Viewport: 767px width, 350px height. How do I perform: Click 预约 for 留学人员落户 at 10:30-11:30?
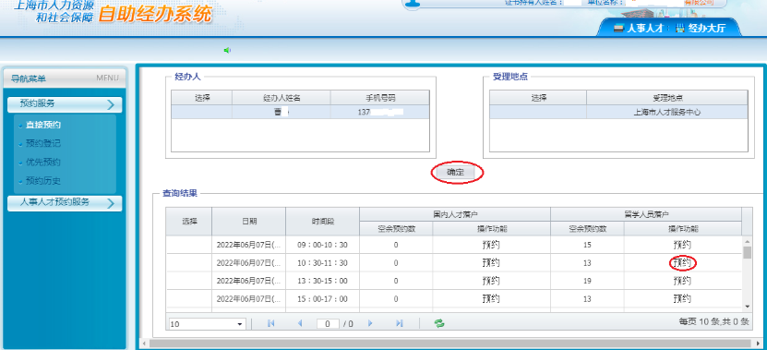point(682,263)
